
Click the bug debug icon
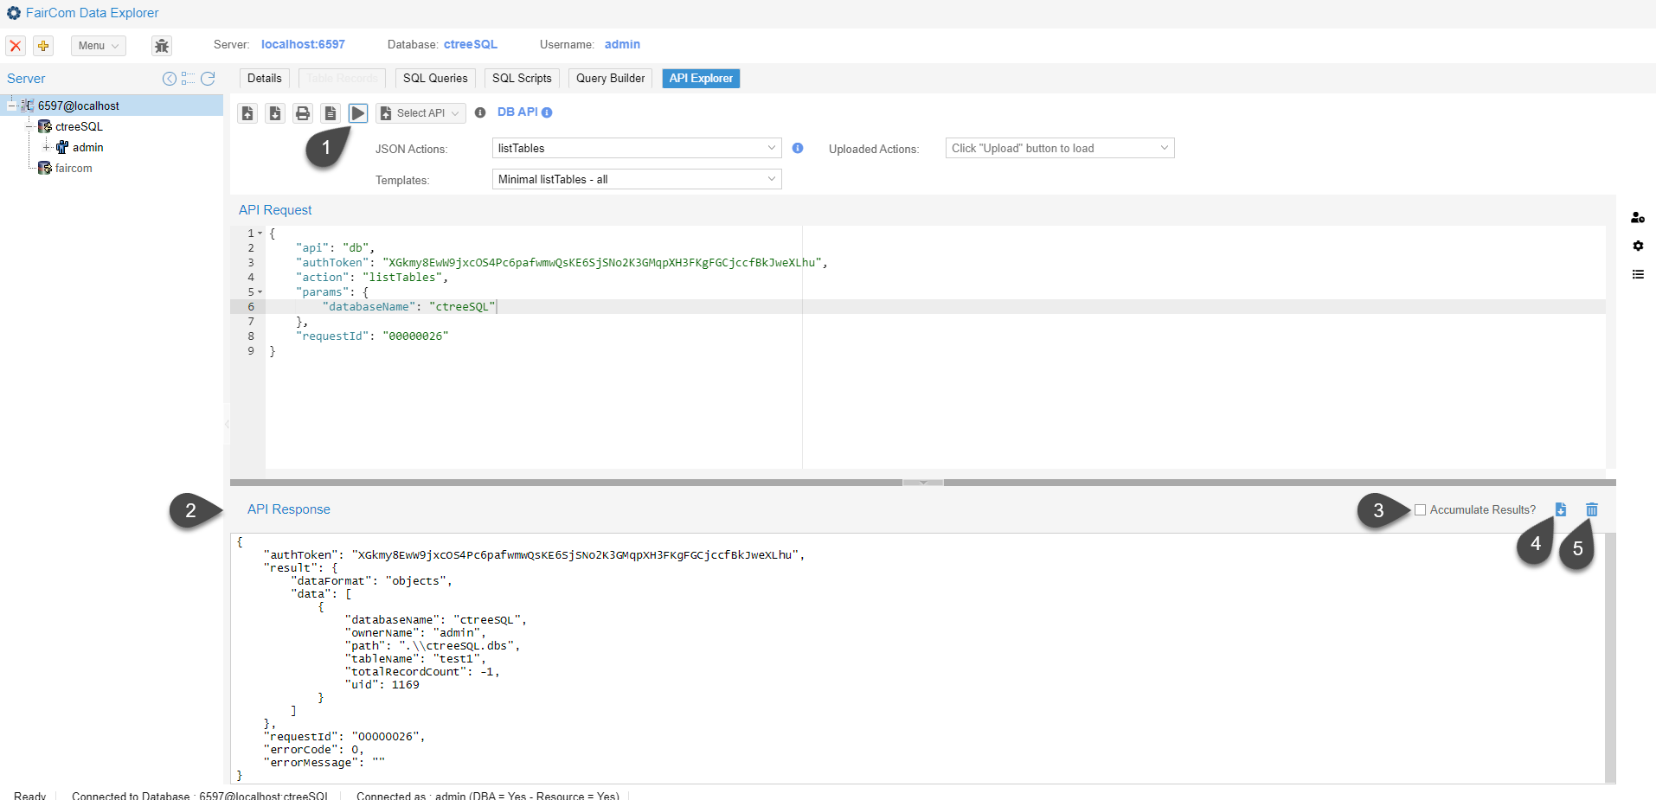162,46
